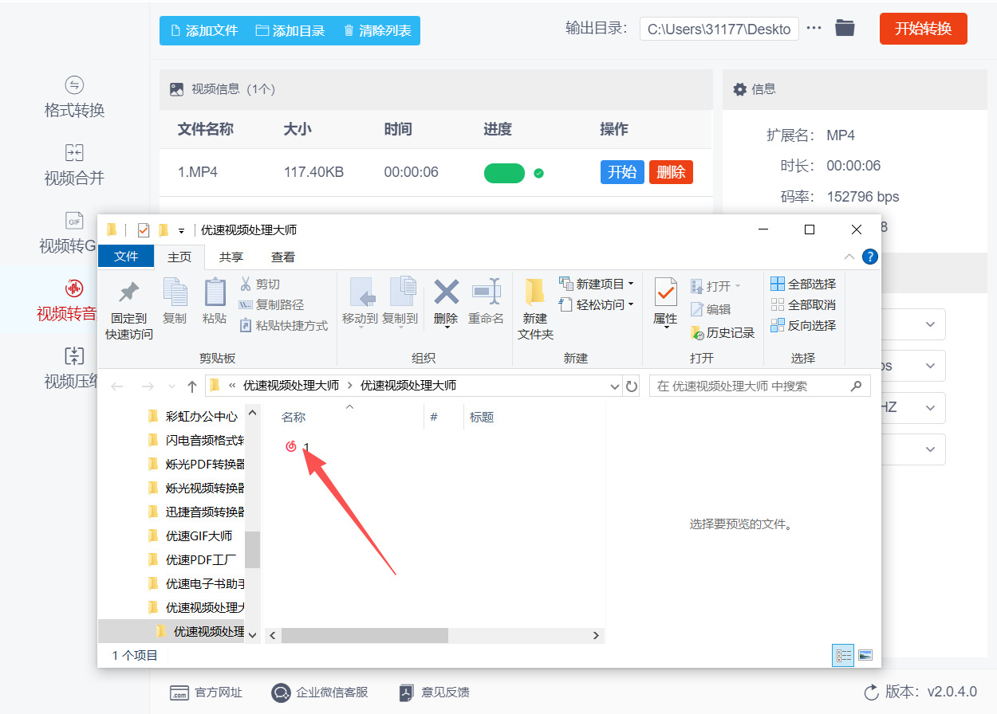
Task: Select the 视频合并 sidebar icon
Action: tap(74, 153)
